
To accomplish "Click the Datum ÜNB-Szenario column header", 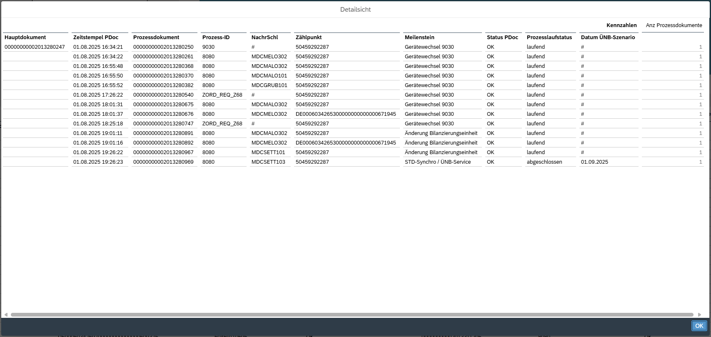I will 608,37.
